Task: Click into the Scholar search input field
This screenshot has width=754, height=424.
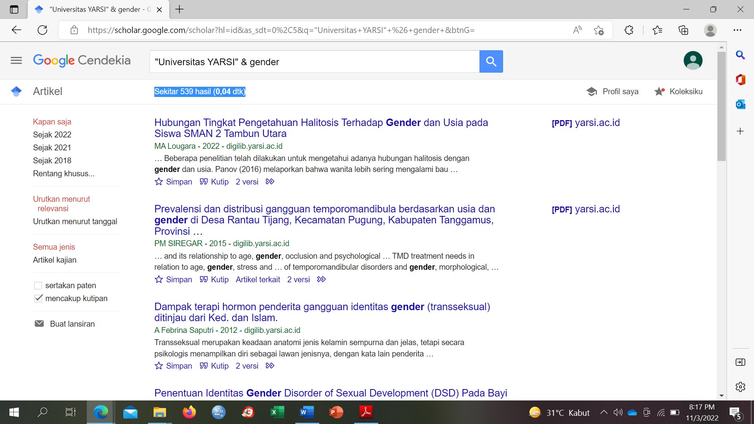Action: pos(314,62)
